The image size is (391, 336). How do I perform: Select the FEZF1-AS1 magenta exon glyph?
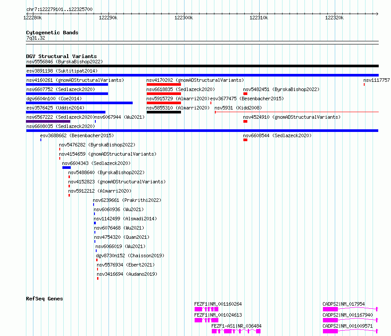[x=236, y=331]
